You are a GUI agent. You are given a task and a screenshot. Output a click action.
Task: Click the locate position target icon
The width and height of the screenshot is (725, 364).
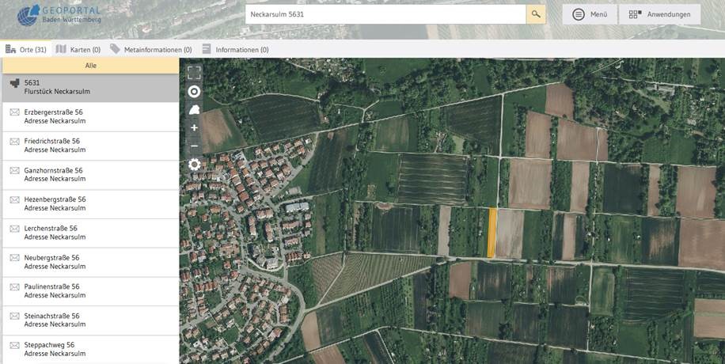click(x=194, y=92)
